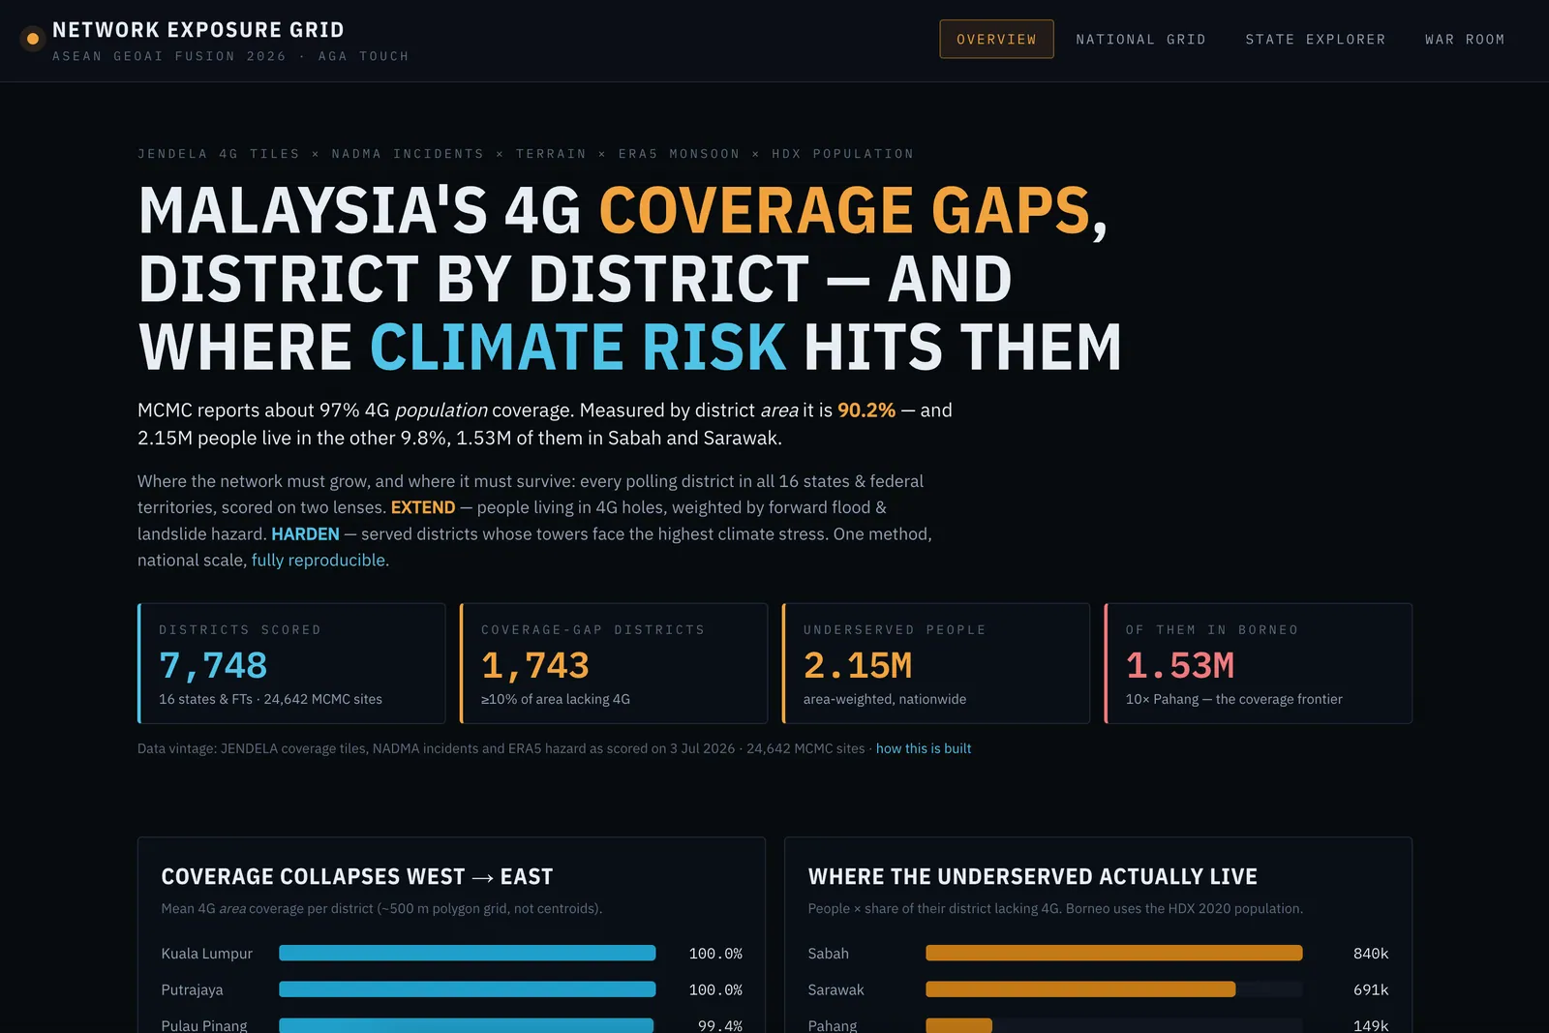The height and width of the screenshot is (1033, 1549).
Task: Click the 840k value for Sabah
Action: click(x=1371, y=954)
